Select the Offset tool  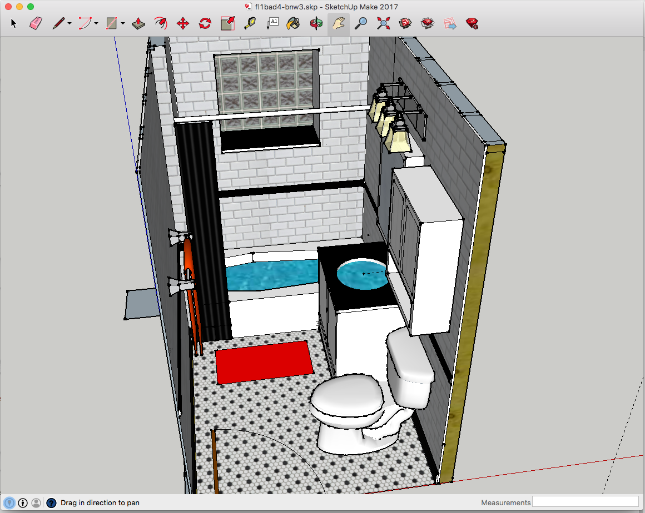coord(160,23)
